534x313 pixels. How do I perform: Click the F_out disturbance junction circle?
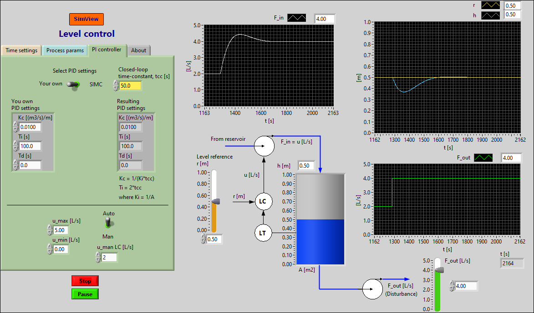[x=372, y=288]
